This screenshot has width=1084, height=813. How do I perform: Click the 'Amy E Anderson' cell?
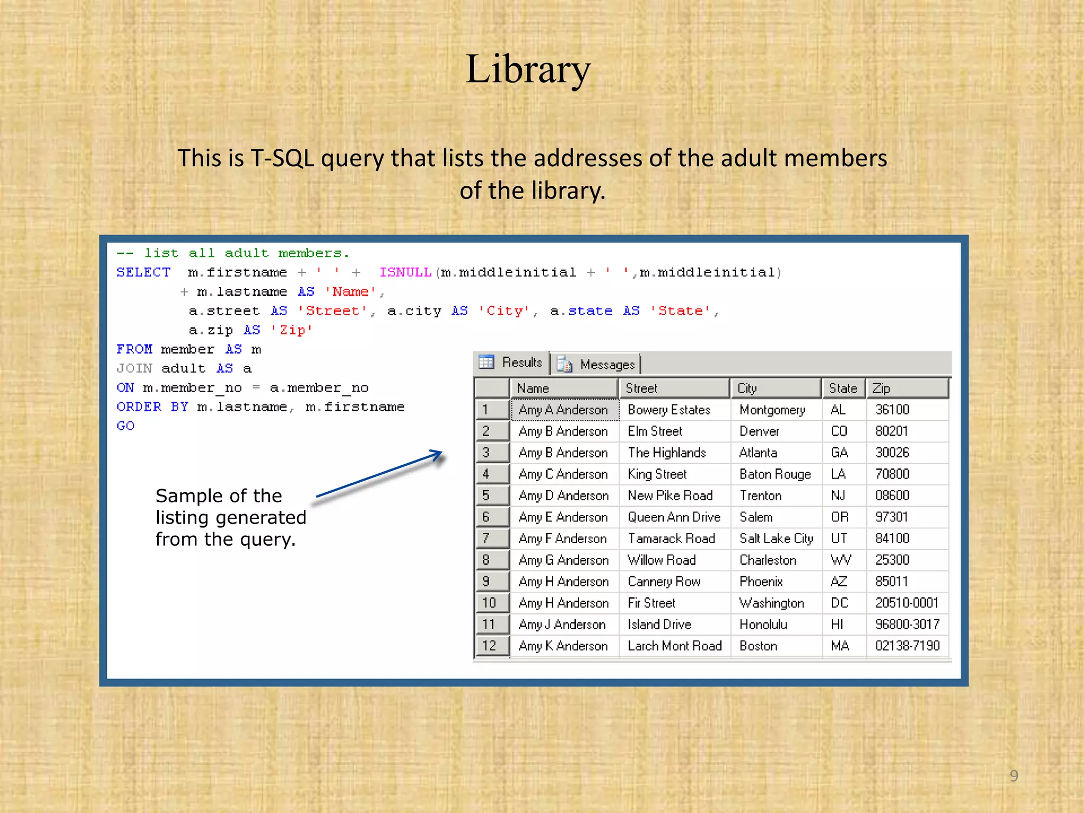click(x=565, y=517)
